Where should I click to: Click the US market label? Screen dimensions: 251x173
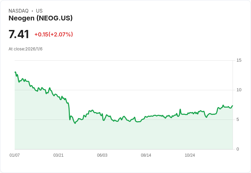tap(39, 11)
